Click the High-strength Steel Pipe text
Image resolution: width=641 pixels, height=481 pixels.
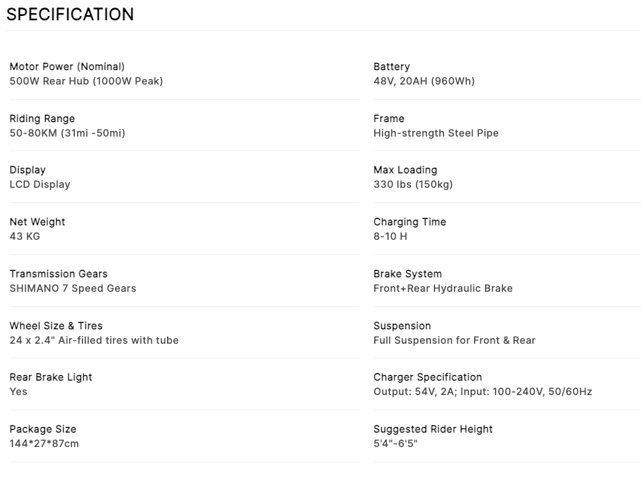[x=435, y=133]
